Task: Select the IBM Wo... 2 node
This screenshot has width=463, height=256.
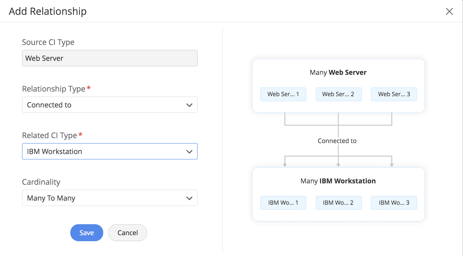Action: pos(338,203)
